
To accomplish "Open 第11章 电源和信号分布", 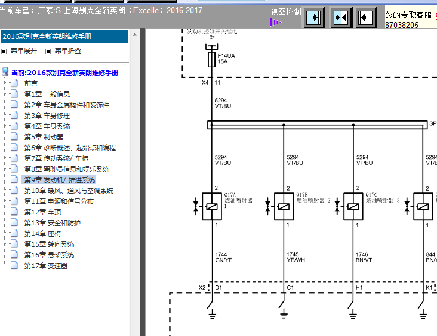I will (x=59, y=201).
